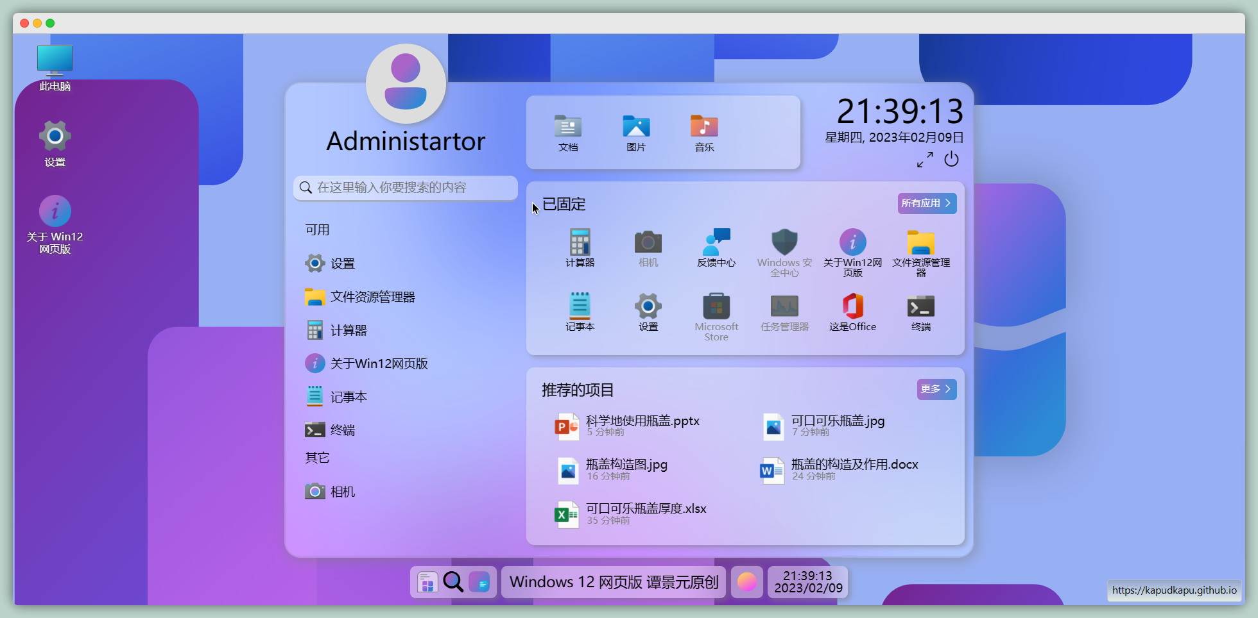Screen dimensions: 1258x618
Task: Select 文件资源管理器 in the app list
Action: [372, 297]
